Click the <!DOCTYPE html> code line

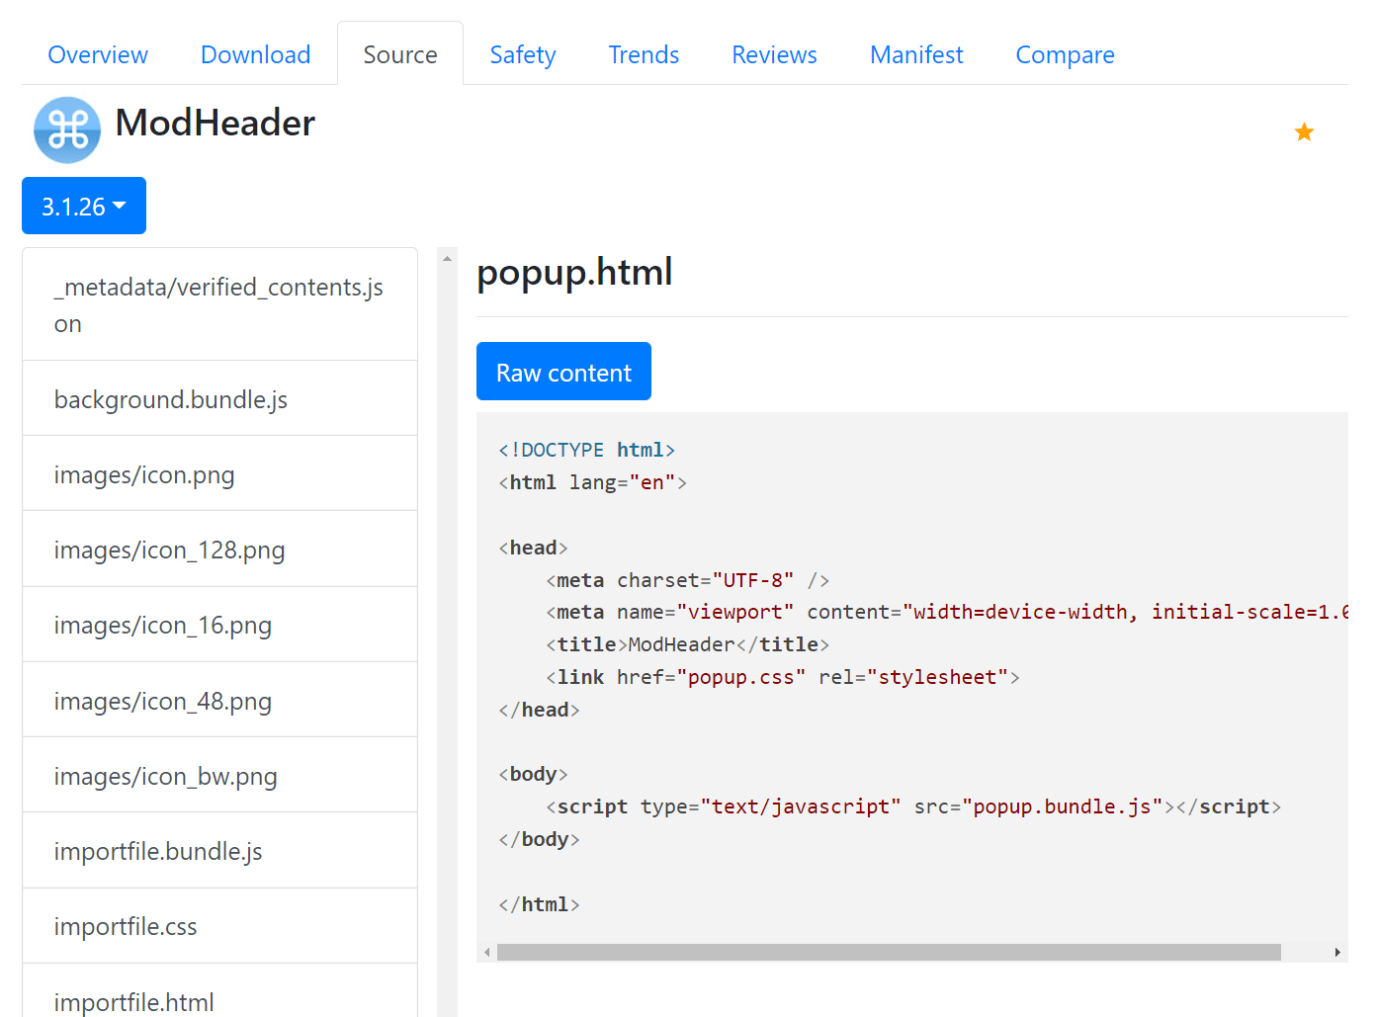[x=587, y=450]
